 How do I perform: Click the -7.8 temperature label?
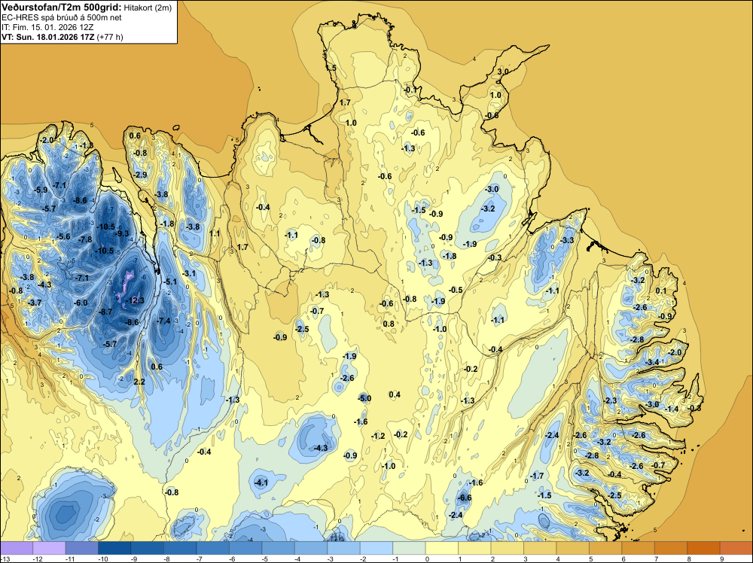pyautogui.click(x=86, y=239)
